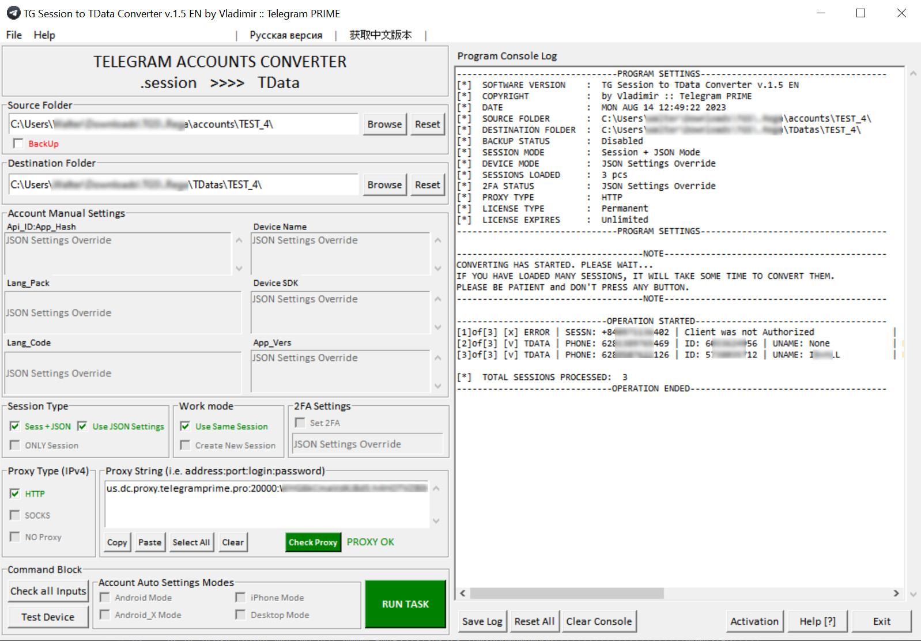Click the Device SDK scroll down arrow
This screenshot has width=921, height=641.
pos(437,327)
